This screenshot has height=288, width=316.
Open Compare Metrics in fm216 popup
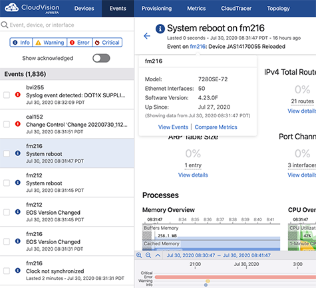pos(216,127)
